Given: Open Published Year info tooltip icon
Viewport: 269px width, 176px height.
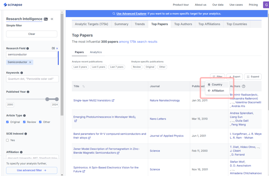Looking at the screenshot, I should click(28, 92).
